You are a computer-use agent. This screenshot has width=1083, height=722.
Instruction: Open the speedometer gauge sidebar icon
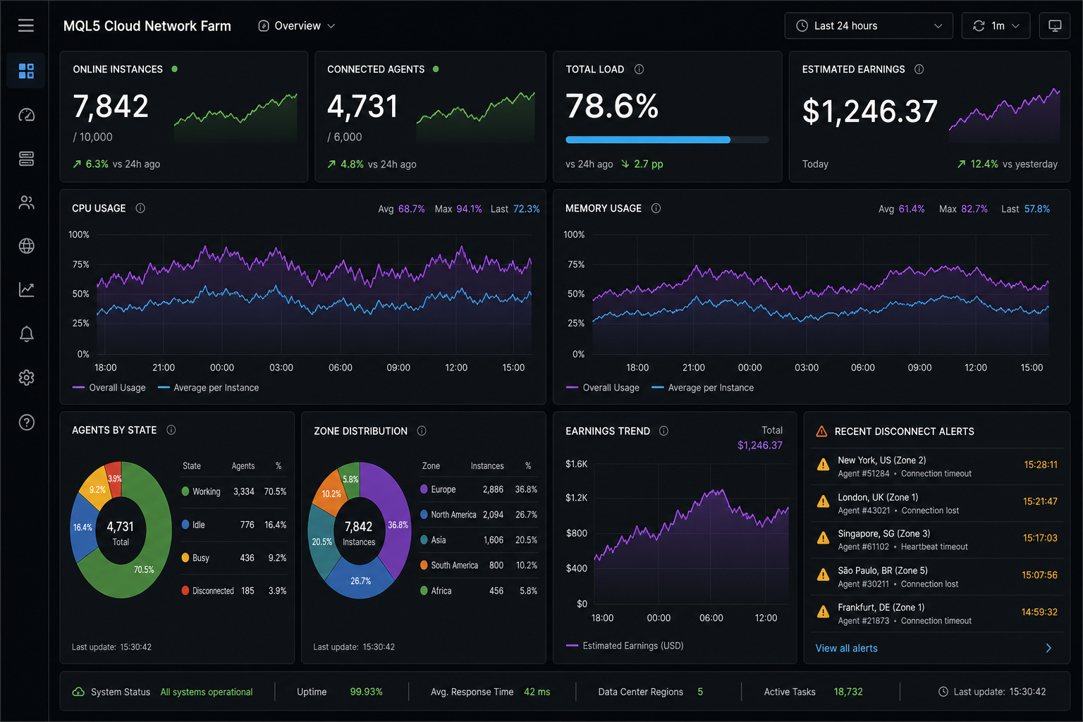26,115
